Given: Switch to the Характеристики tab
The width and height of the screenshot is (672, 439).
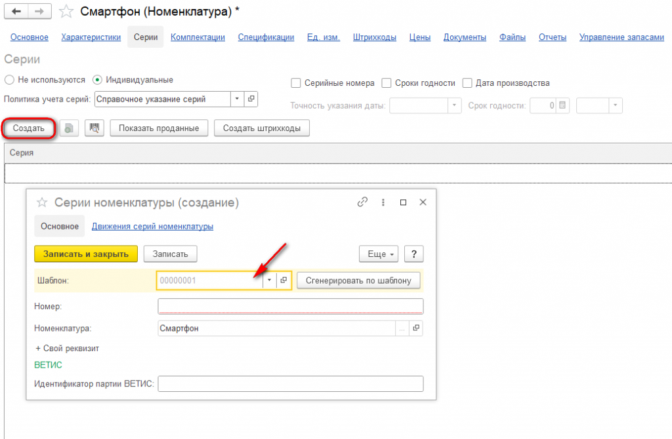Looking at the screenshot, I should (91, 37).
